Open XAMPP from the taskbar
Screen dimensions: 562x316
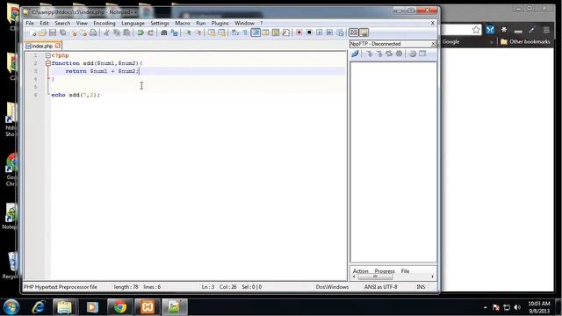pyautogui.click(x=148, y=307)
